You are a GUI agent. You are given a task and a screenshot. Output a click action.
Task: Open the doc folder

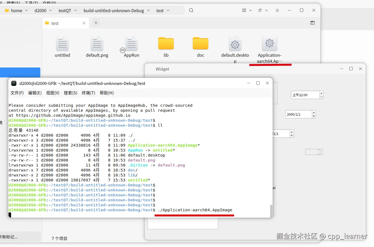coord(201,43)
